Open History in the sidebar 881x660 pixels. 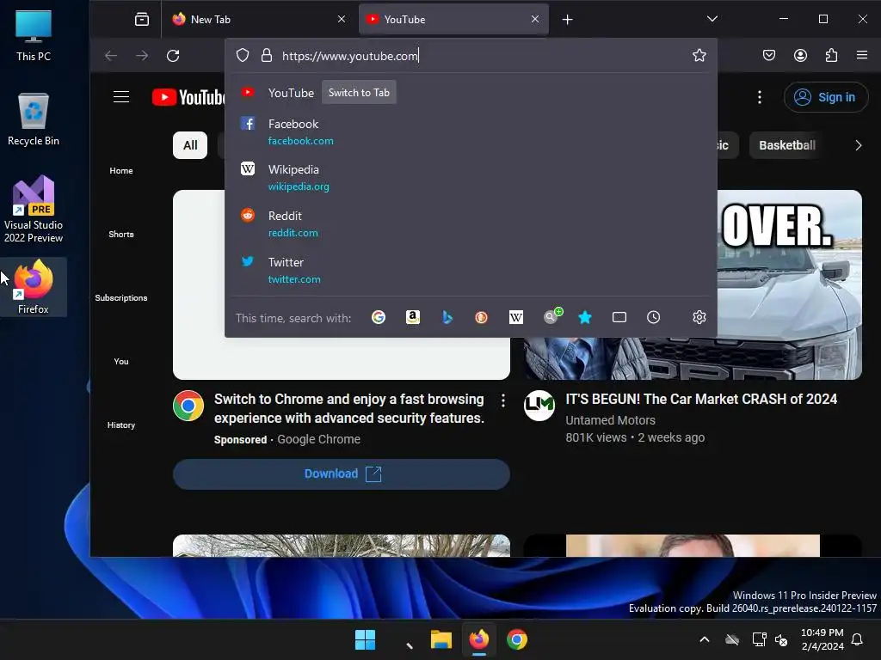pos(121,425)
